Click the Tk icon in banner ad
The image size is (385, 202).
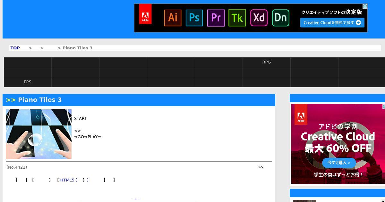coord(237,18)
